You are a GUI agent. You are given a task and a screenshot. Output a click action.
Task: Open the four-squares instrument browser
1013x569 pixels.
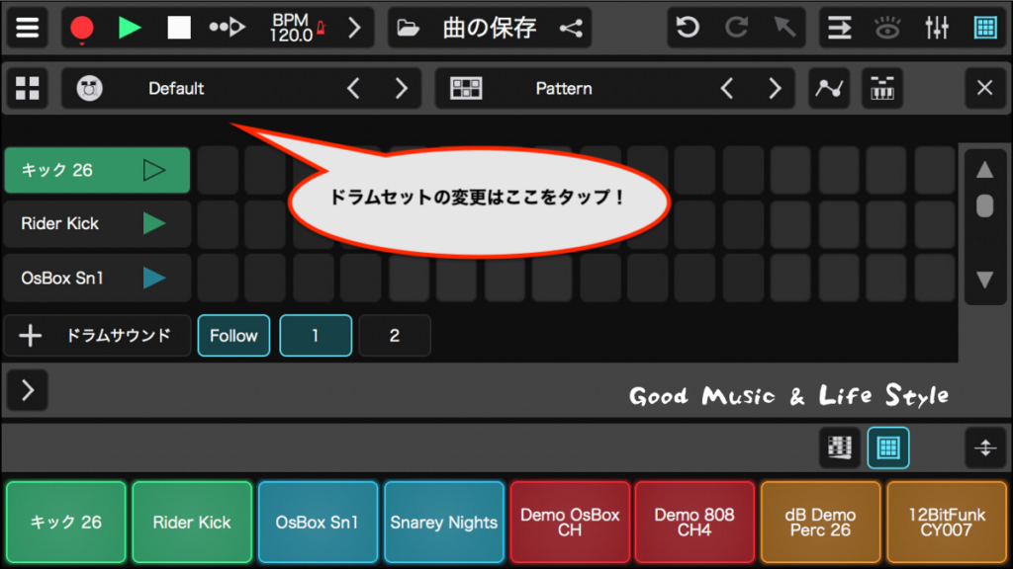pyautogui.click(x=27, y=88)
